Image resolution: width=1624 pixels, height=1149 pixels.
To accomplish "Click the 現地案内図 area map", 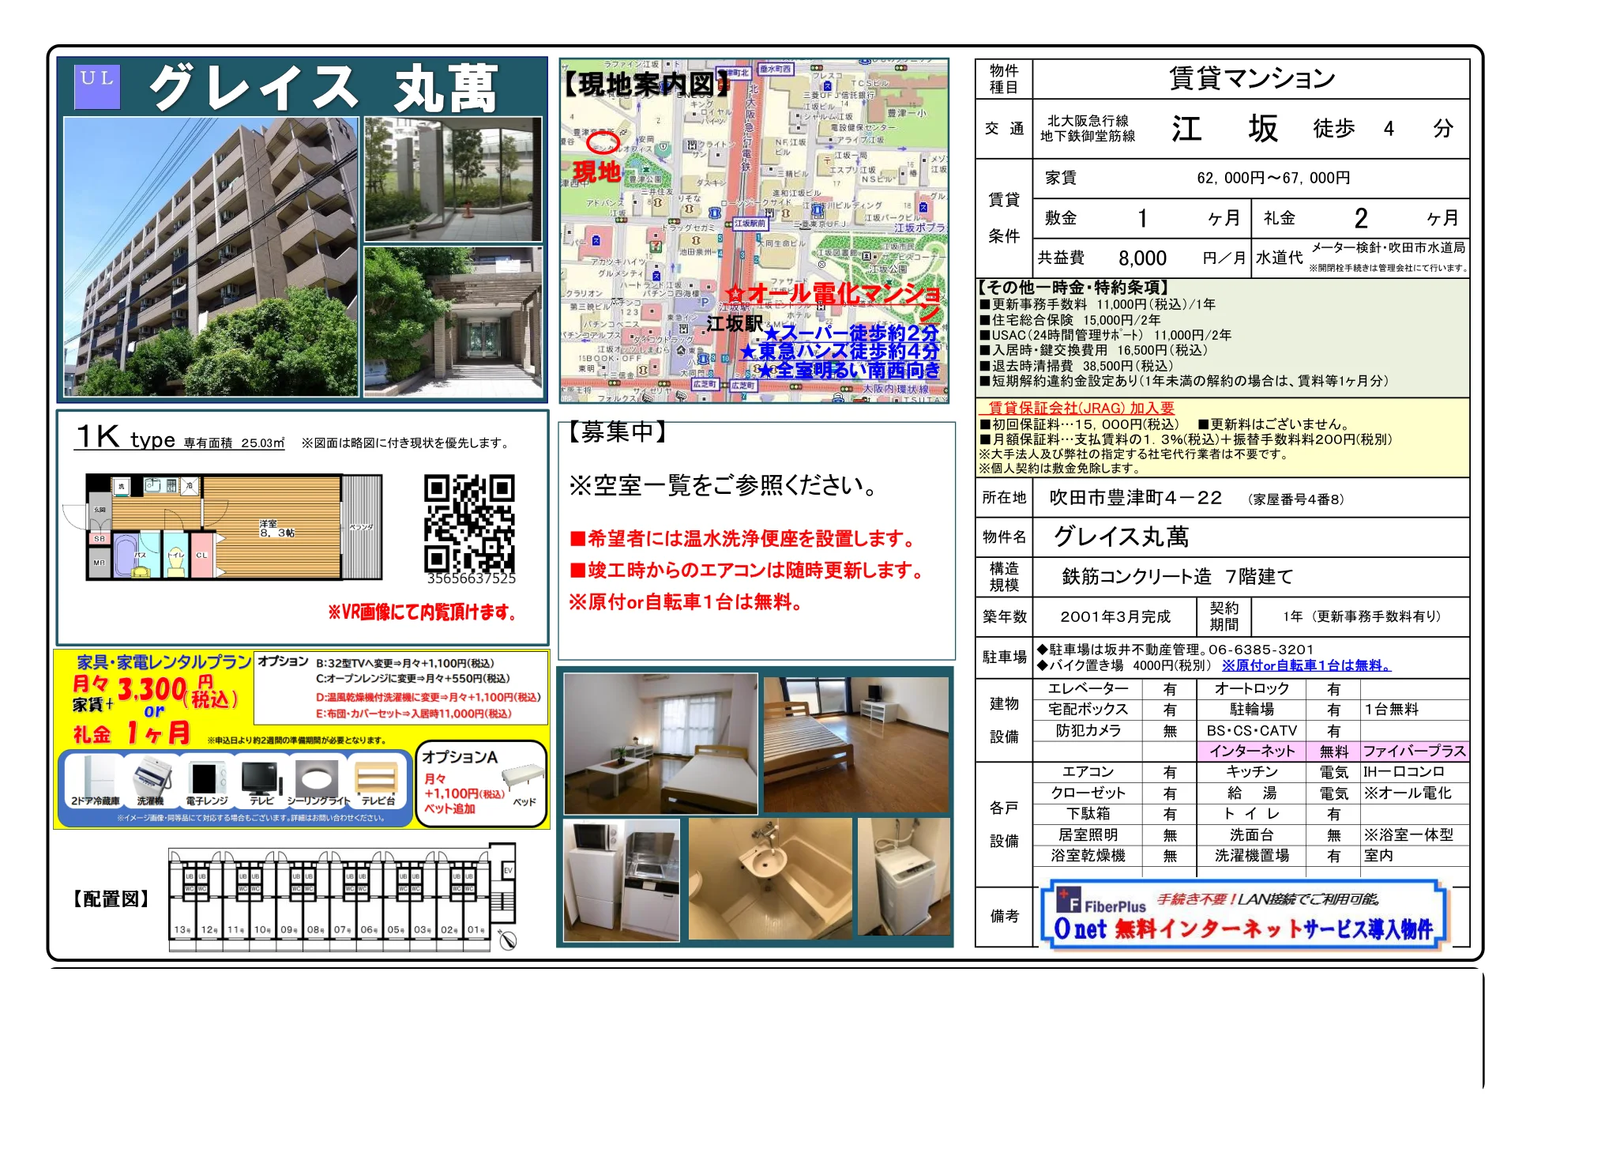I will (x=754, y=230).
